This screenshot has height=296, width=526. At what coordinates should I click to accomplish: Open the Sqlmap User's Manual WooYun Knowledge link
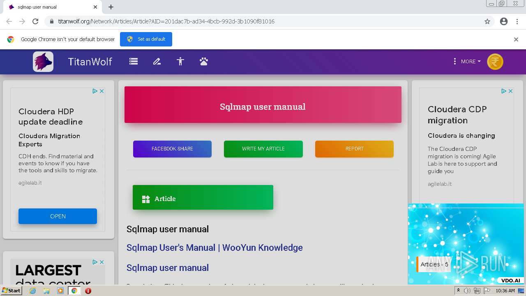point(215,247)
